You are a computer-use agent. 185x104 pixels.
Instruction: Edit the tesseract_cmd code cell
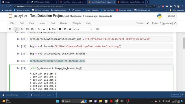(101, 39)
